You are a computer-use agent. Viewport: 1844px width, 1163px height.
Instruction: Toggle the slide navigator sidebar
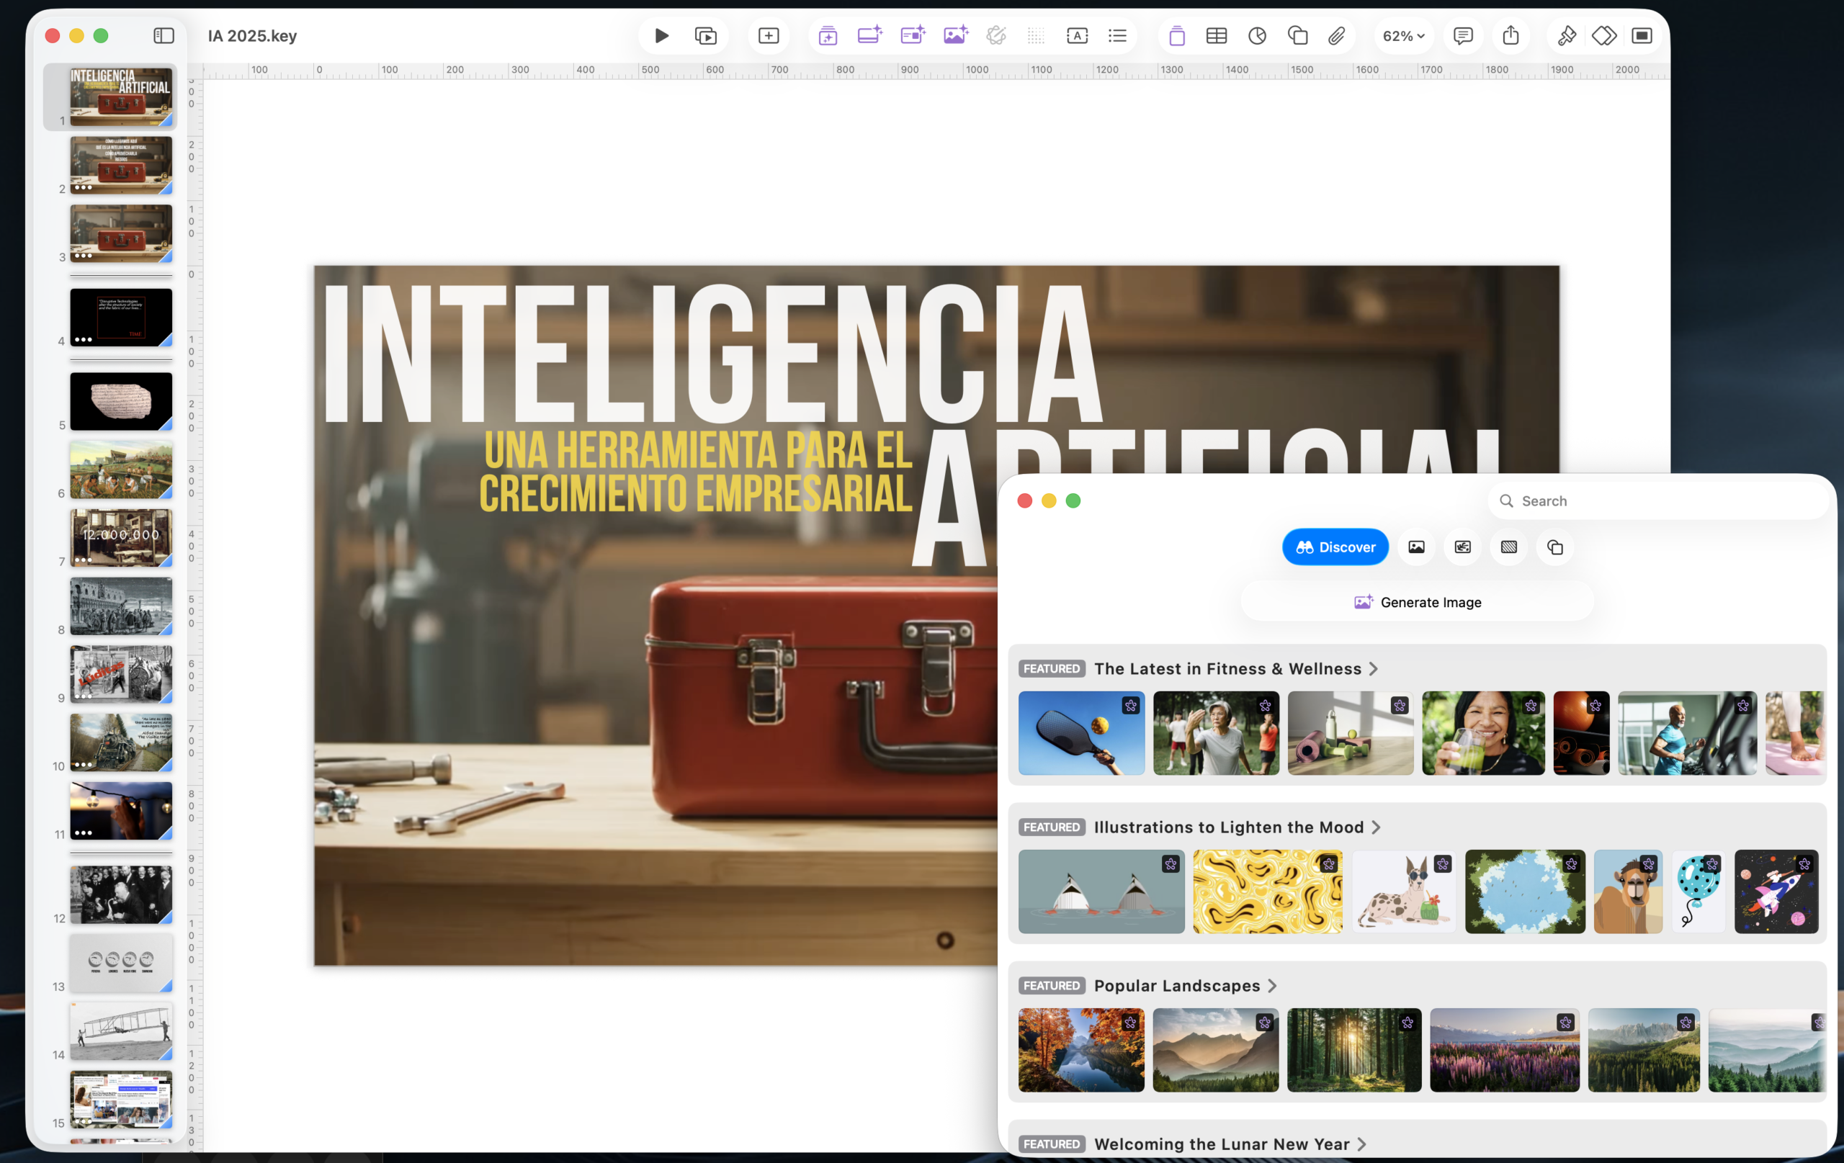(x=164, y=36)
